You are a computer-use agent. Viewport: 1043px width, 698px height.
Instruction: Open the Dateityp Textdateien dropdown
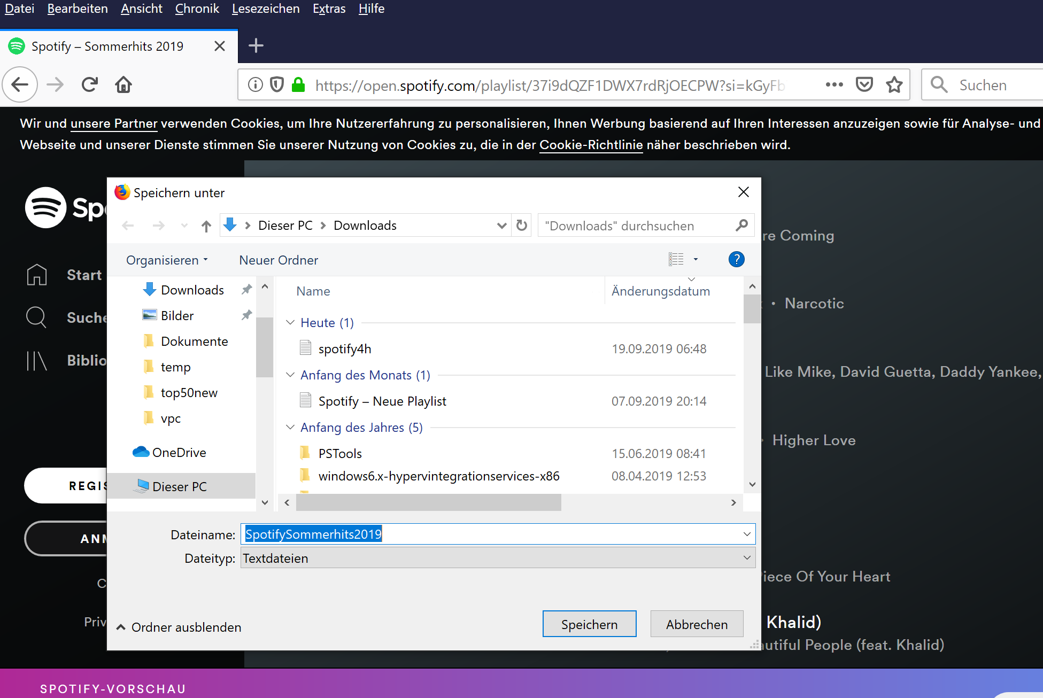[x=498, y=557]
